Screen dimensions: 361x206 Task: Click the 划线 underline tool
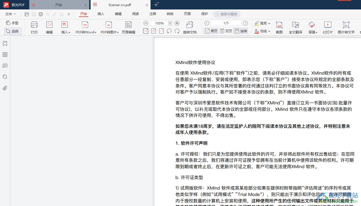(x=261, y=31)
